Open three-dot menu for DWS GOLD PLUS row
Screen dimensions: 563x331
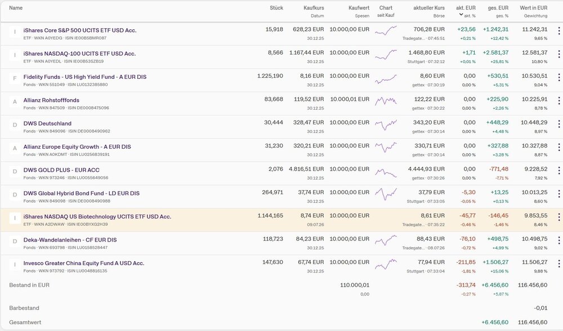[558, 171]
